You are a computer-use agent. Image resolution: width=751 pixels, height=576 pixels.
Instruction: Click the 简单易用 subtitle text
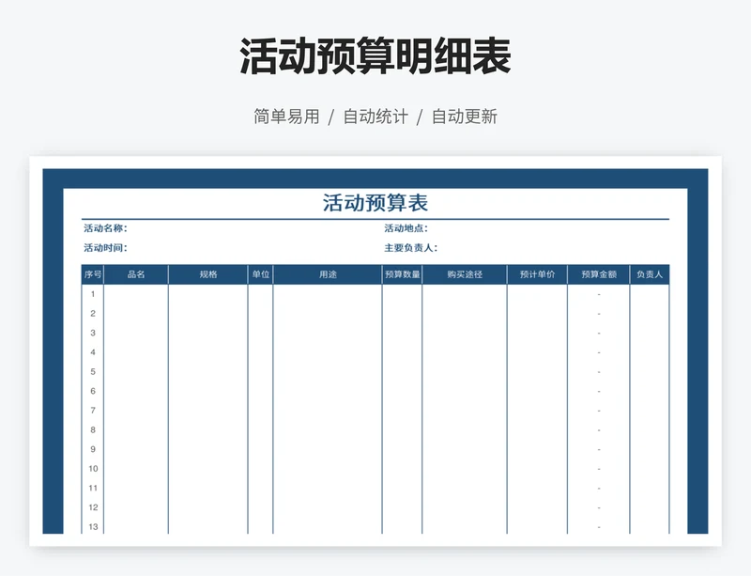286,117
